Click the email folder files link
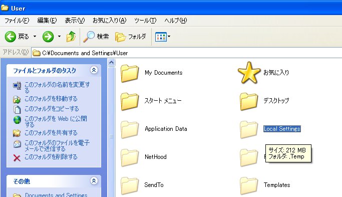 tap(57, 146)
